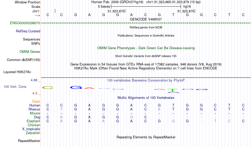Click the 4.88 PhyloP maximum value

point(34,80)
